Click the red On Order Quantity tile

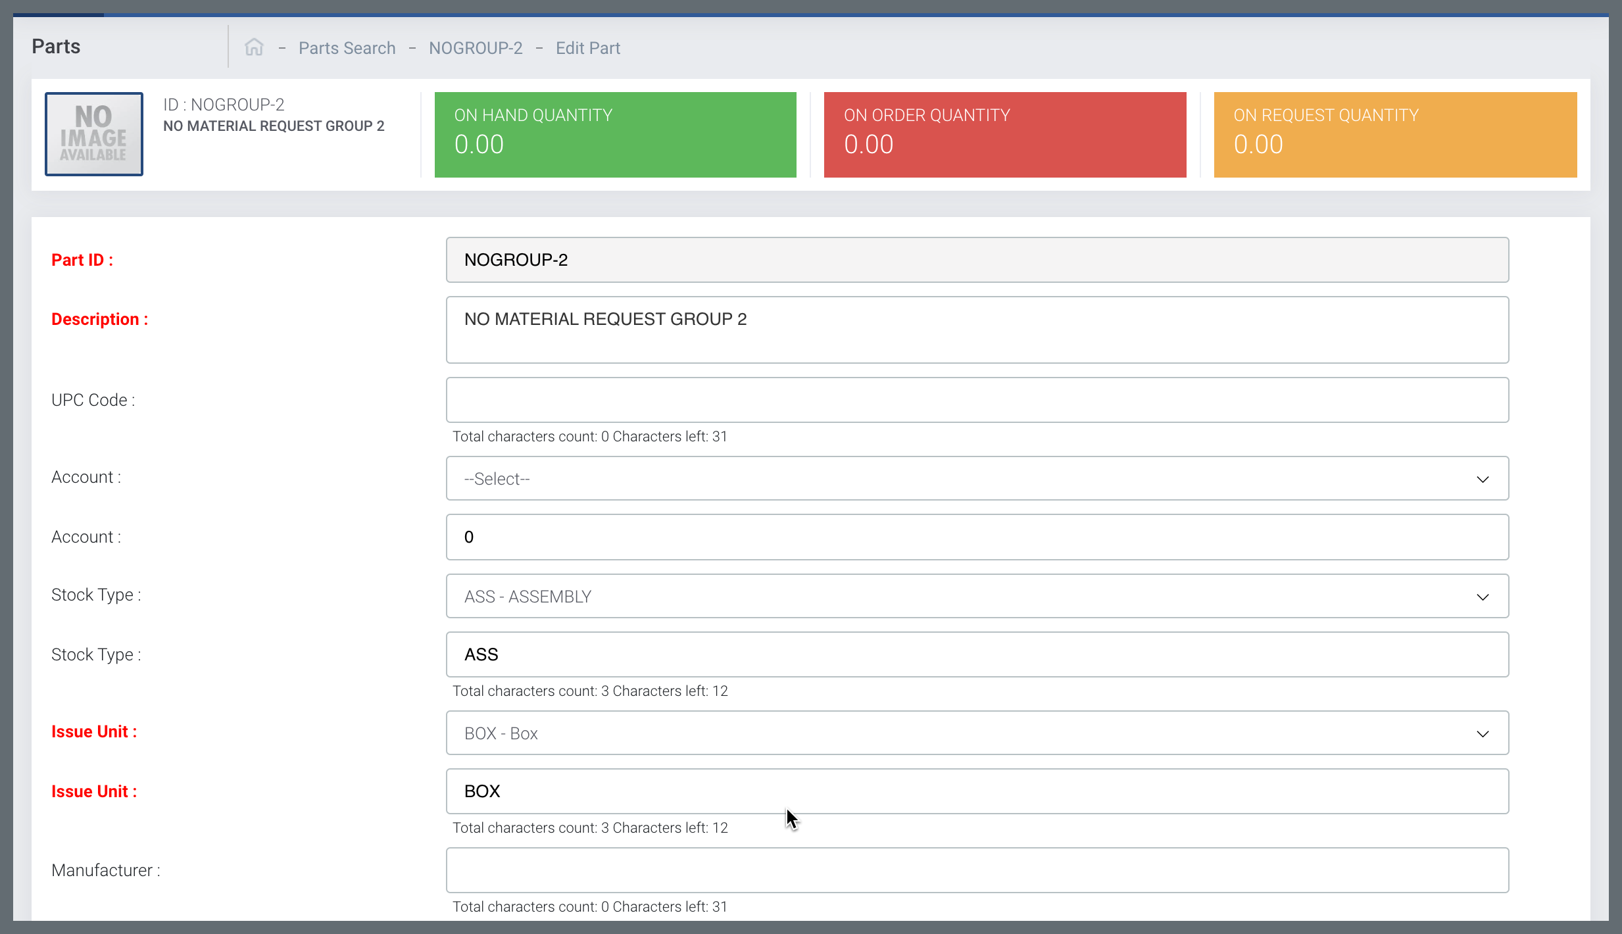1004,135
